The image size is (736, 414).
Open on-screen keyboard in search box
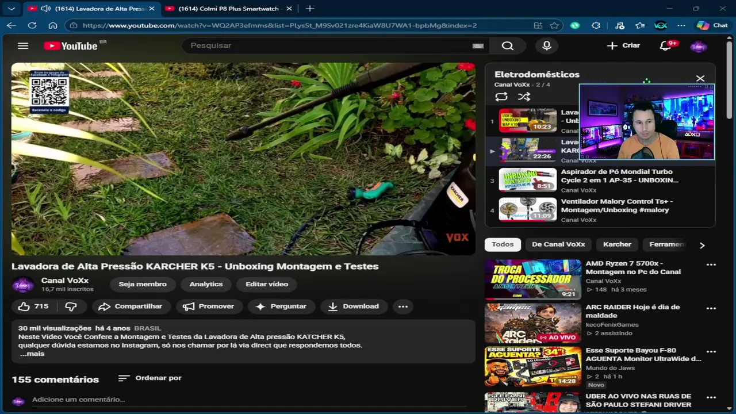(x=478, y=46)
